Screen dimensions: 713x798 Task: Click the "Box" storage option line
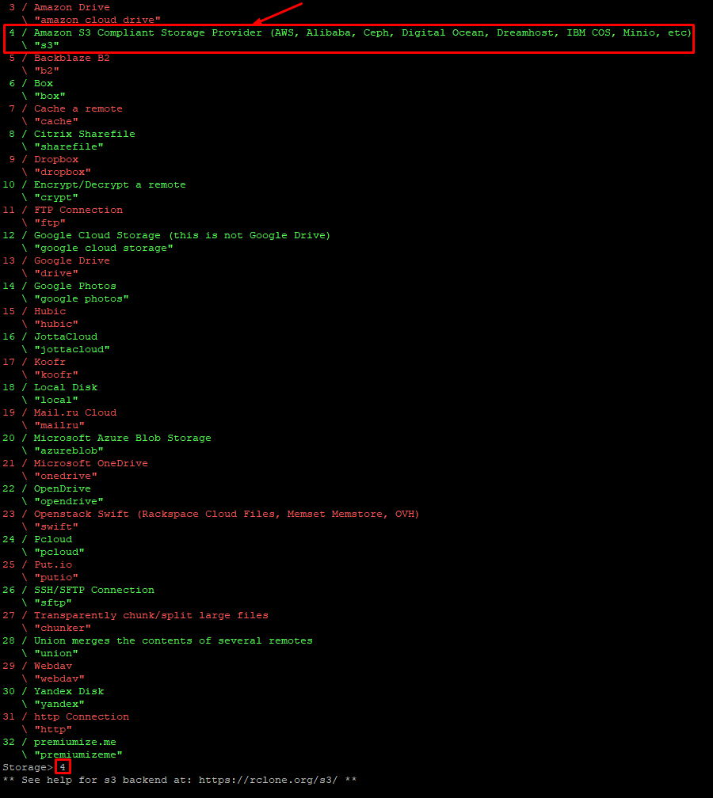tap(44, 83)
